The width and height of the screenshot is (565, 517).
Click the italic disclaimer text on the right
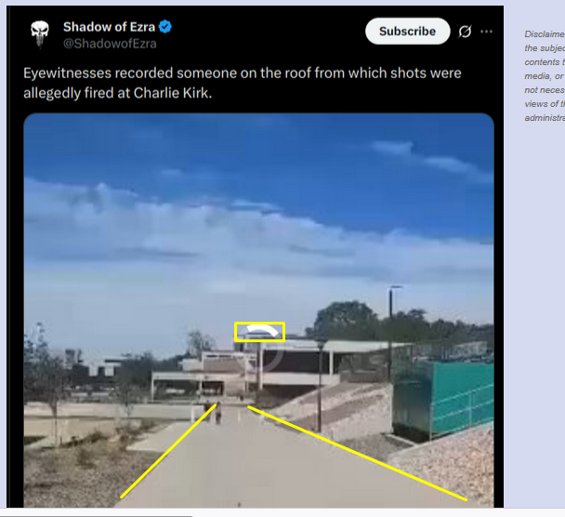tap(545, 75)
